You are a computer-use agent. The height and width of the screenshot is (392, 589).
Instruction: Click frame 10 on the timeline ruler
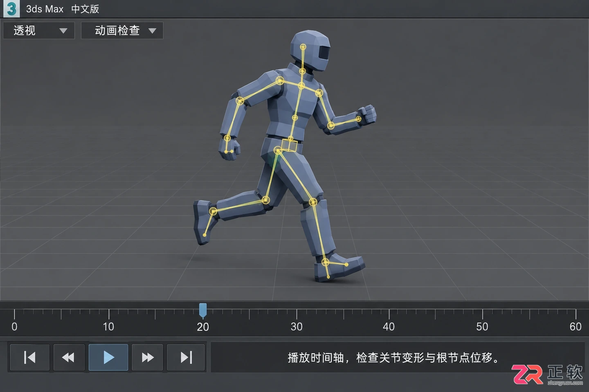pos(108,327)
